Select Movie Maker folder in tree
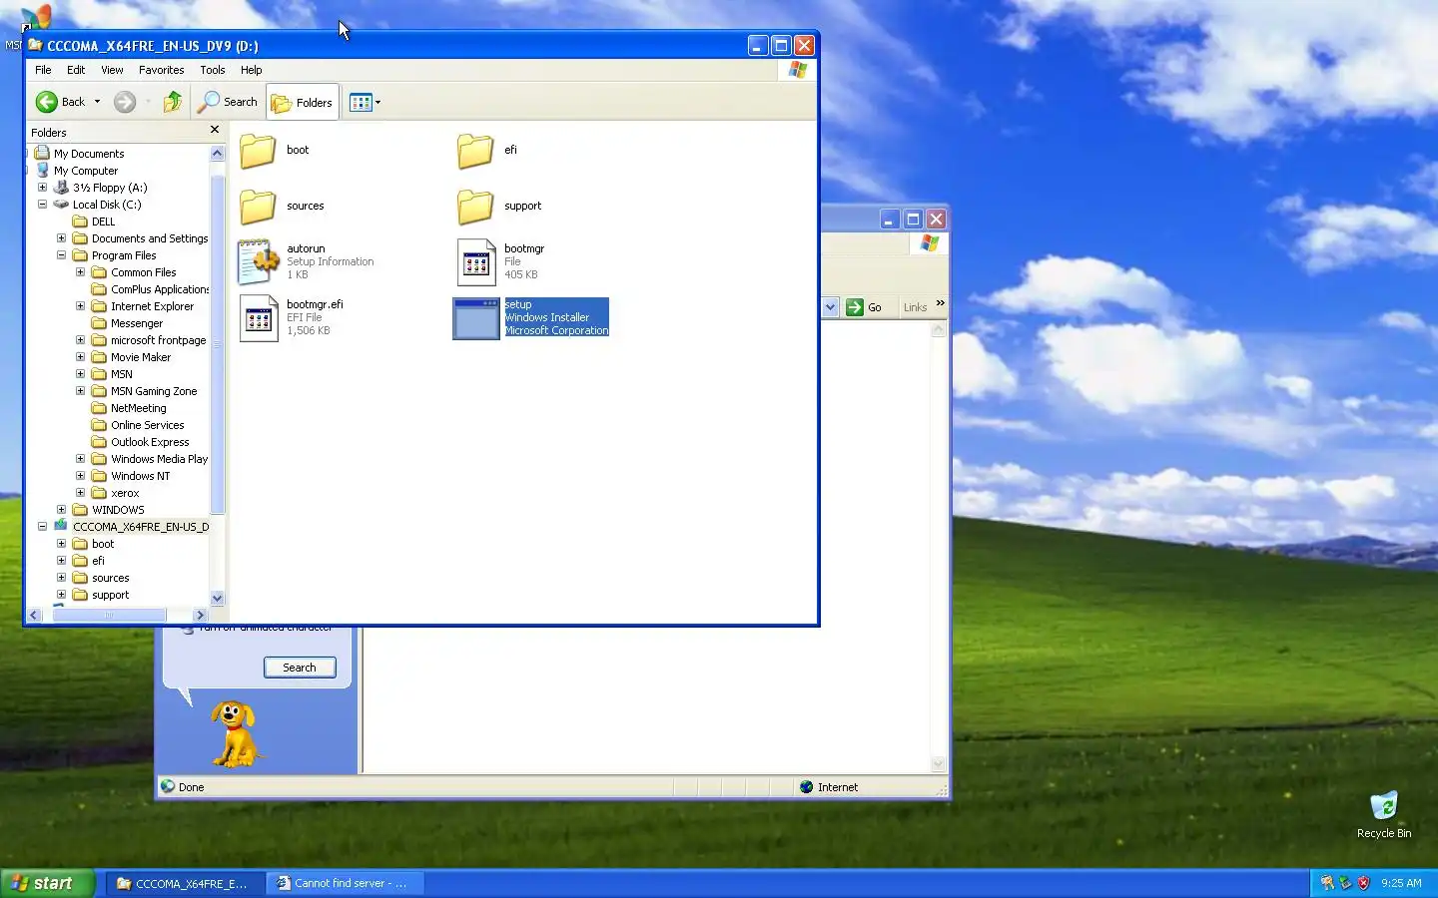The height and width of the screenshot is (898, 1438). coord(141,357)
